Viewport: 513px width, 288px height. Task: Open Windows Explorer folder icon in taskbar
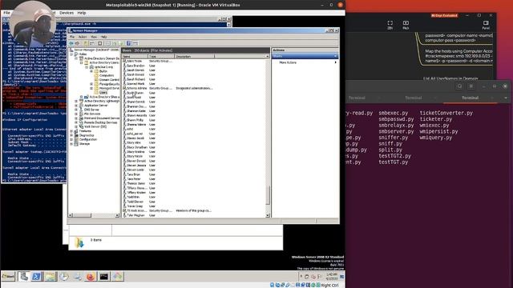[50, 277]
